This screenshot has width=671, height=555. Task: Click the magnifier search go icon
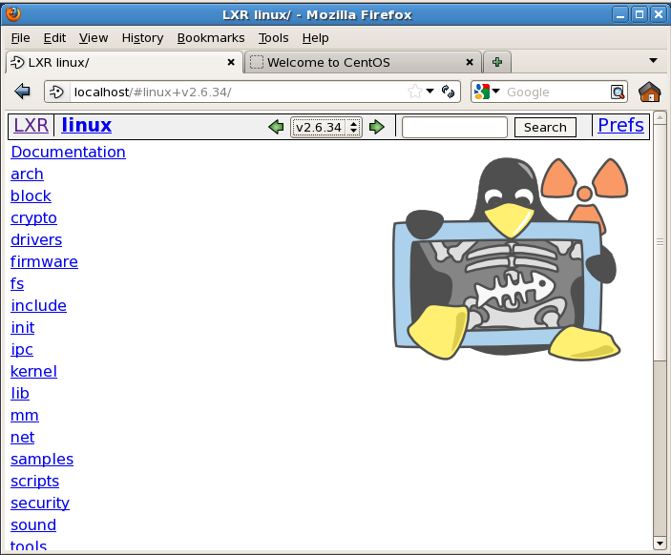[618, 92]
